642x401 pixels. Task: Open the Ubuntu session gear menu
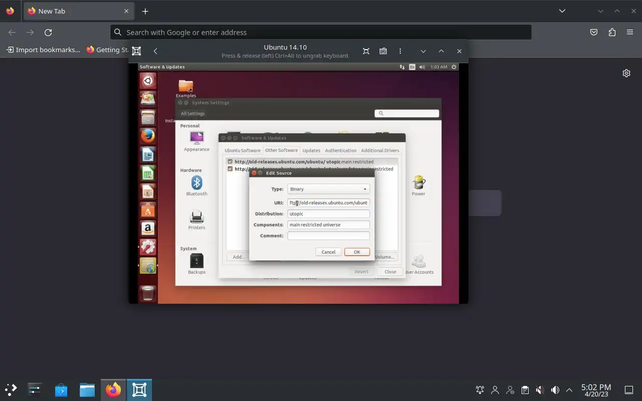pyautogui.click(x=454, y=67)
